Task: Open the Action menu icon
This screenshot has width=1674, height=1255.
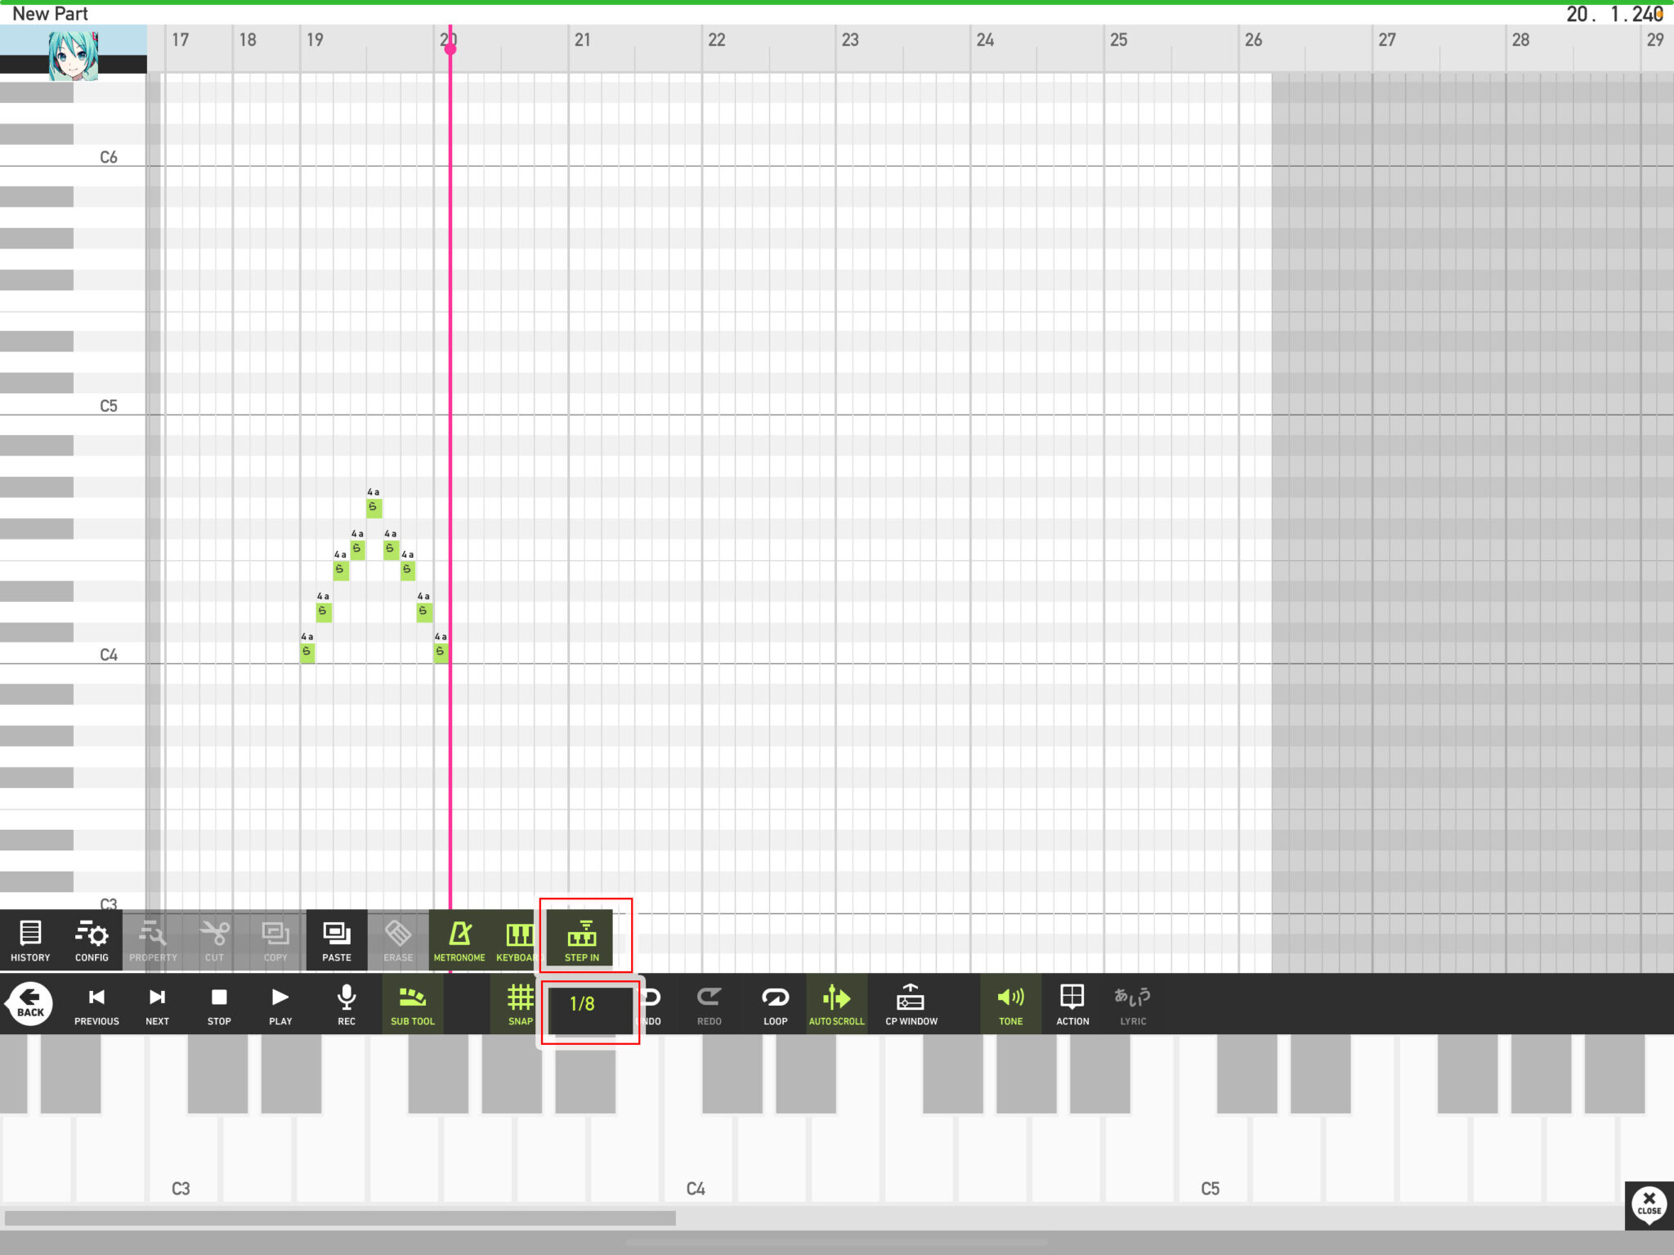Action: 1072,1003
